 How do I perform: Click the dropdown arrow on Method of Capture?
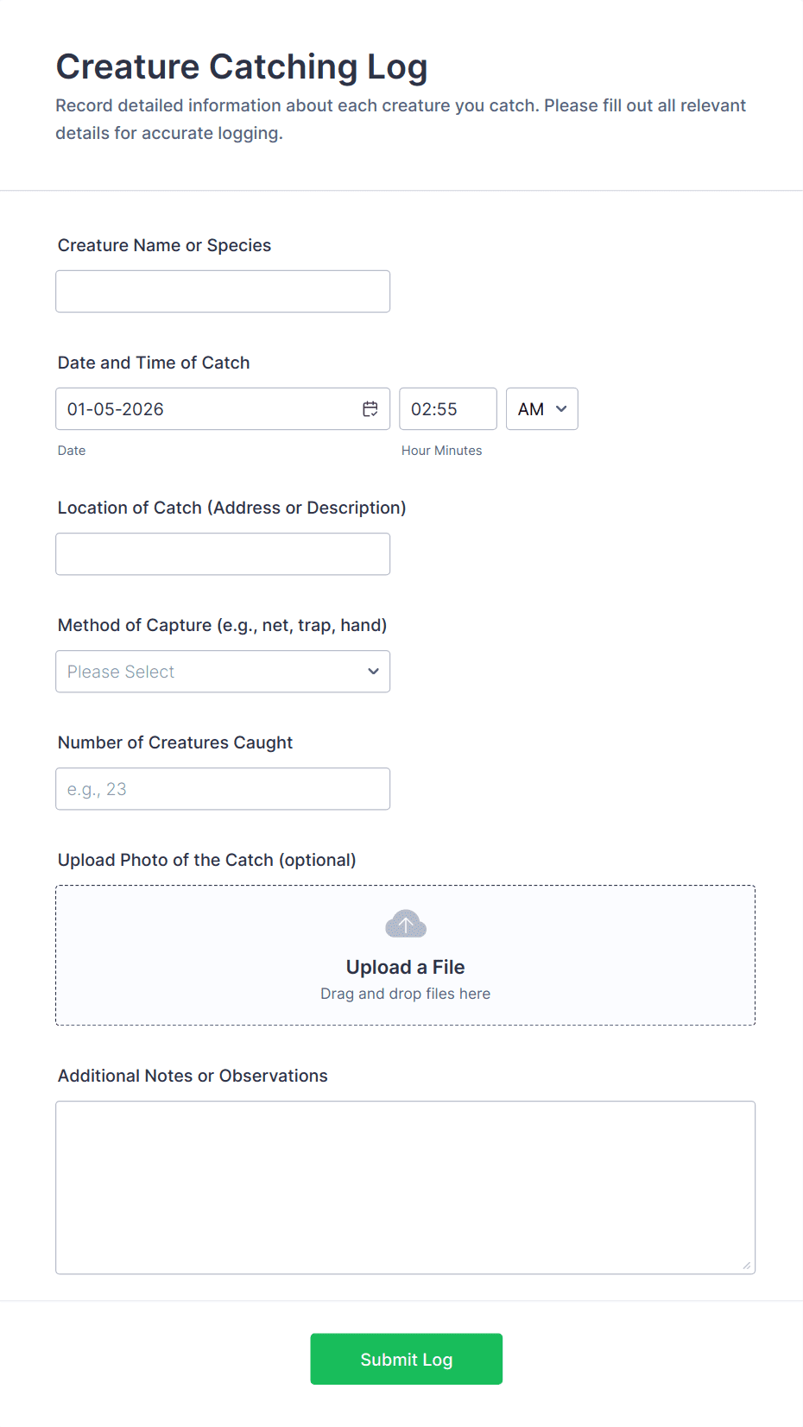pyautogui.click(x=373, y=671)
